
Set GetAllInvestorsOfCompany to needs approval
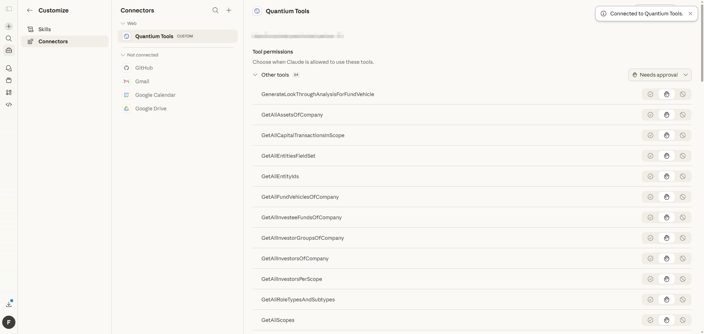point(667,258)
